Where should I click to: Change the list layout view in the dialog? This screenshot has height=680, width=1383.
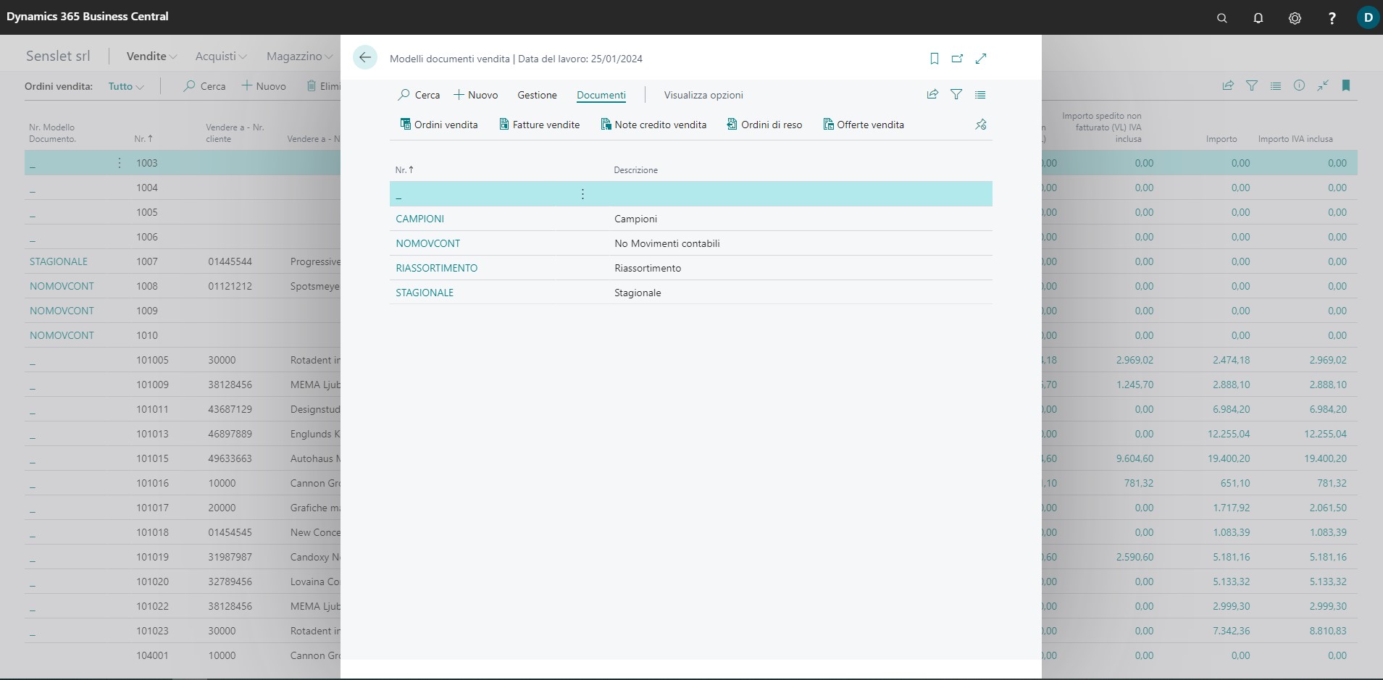(980, 94)
